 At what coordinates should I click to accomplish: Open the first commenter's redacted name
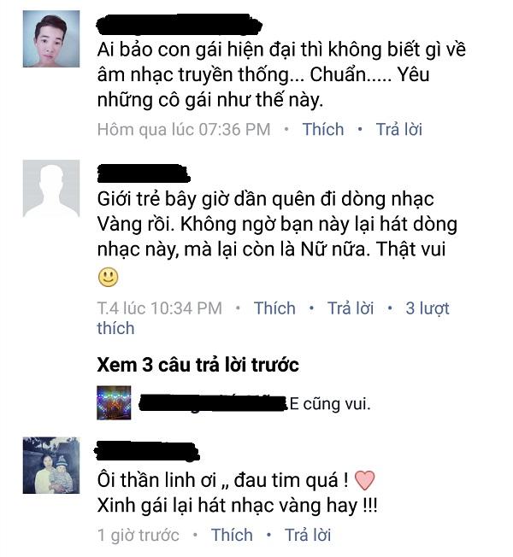180,25
